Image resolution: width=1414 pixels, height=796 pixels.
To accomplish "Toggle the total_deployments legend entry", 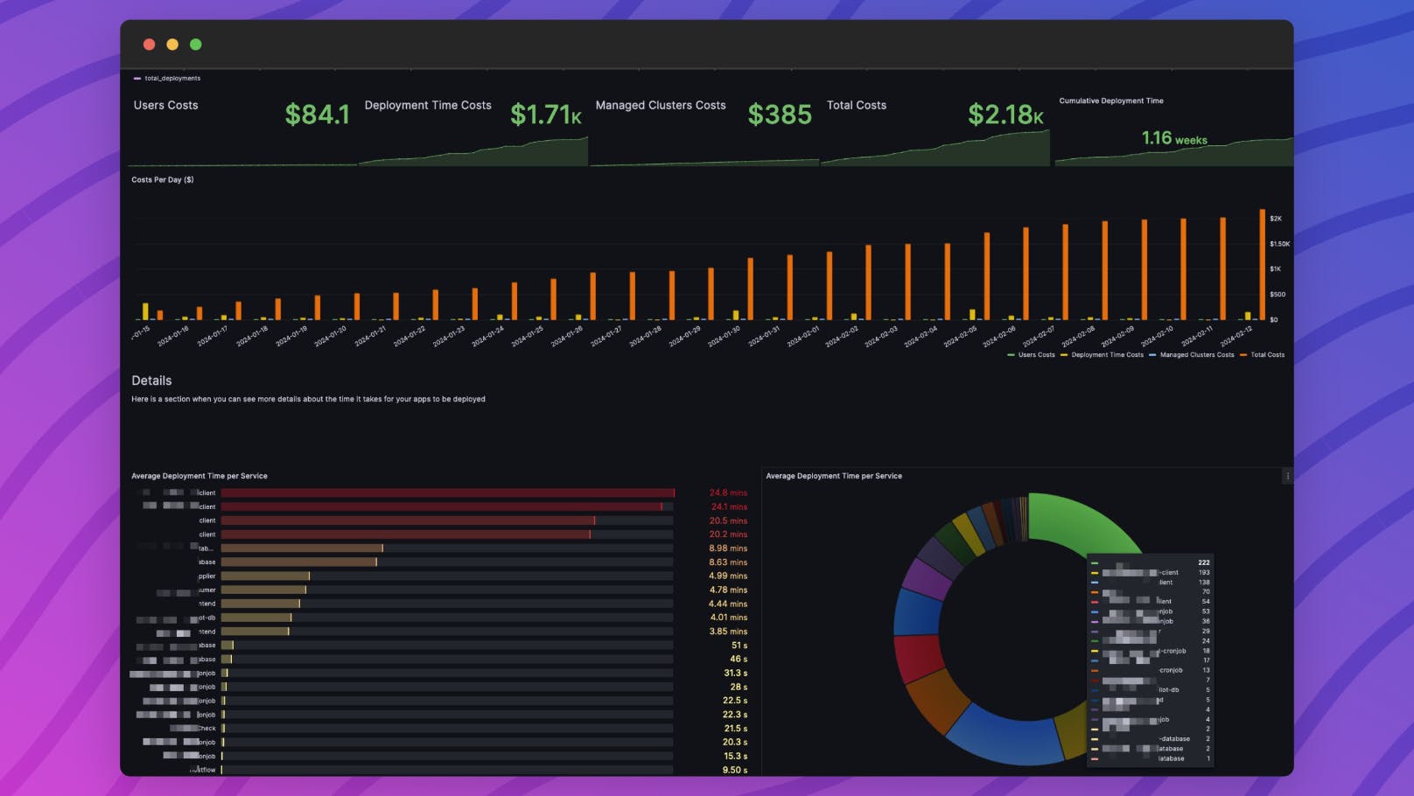I will (x=167, y=78).
